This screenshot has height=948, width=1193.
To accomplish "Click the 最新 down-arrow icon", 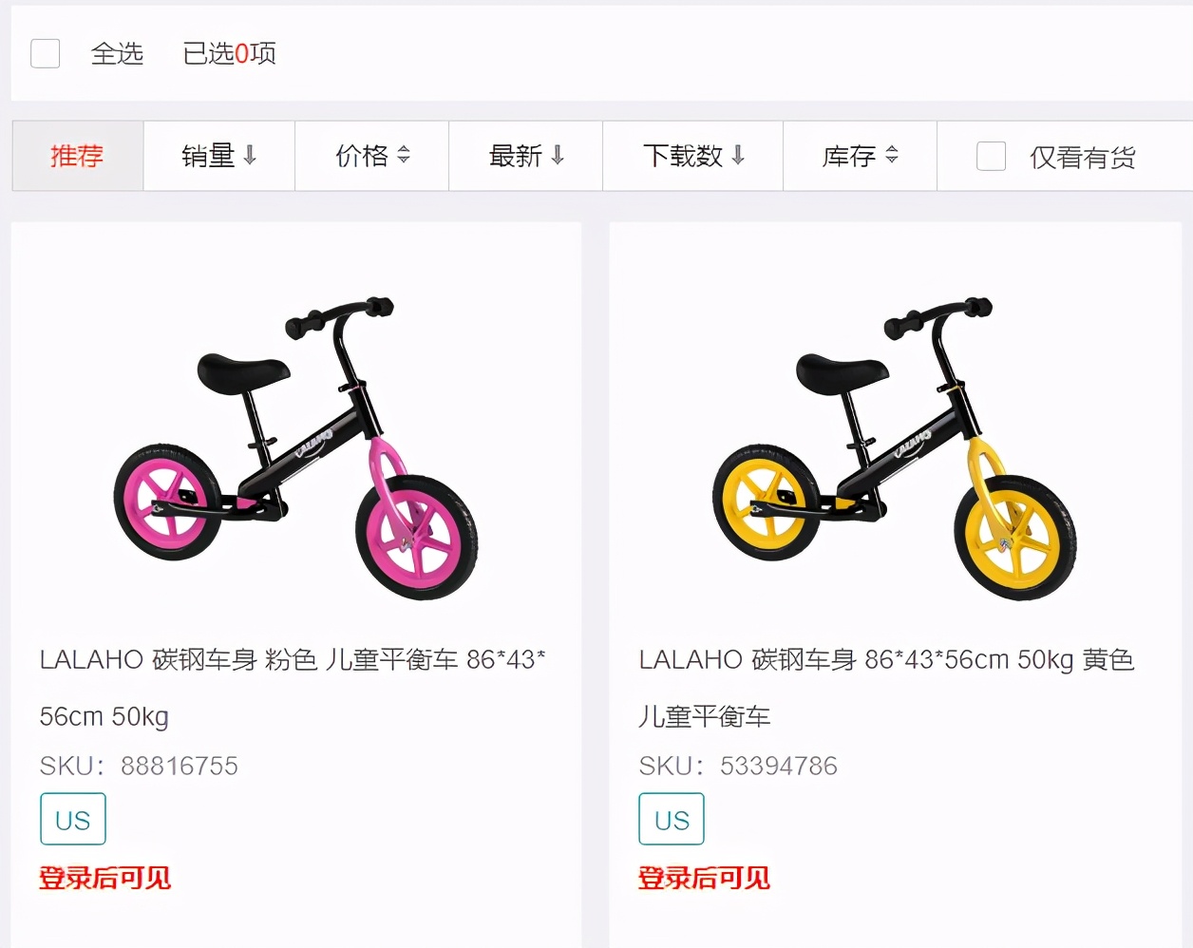I will 559,156.
